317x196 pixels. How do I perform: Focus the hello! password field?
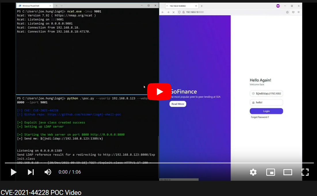[x=266, y=102]
